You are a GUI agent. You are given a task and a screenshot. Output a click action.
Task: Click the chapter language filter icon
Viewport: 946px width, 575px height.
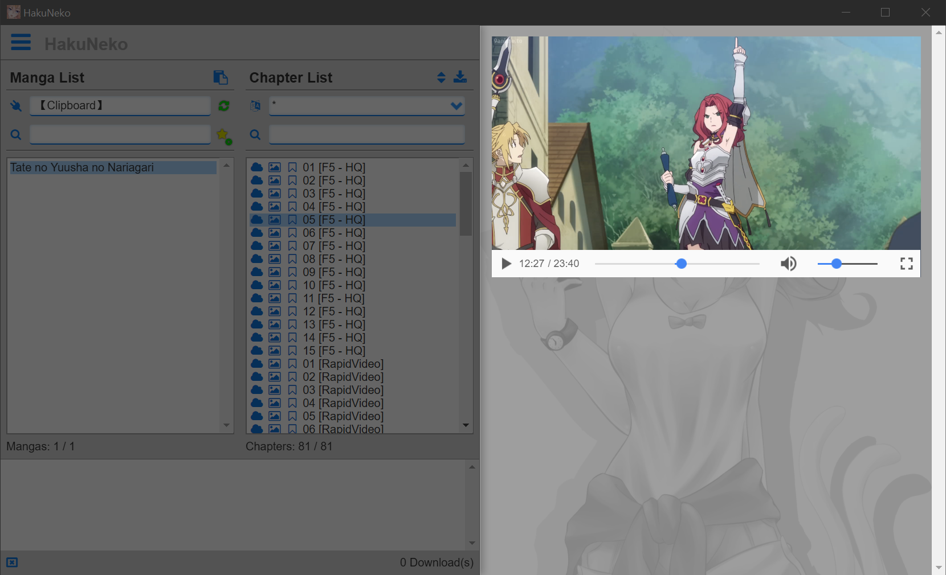pyautogui.click(x=255, y=105)
